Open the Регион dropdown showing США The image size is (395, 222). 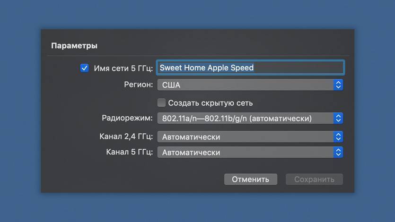click(250, 85)
